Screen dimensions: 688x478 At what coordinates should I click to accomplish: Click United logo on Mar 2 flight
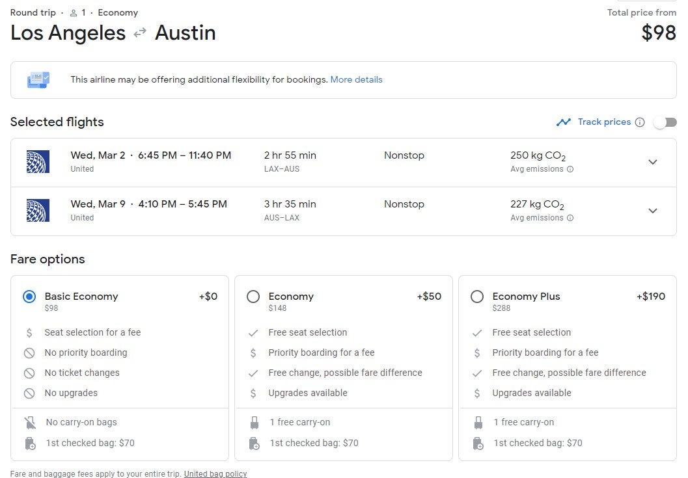(x=38, y=162)
